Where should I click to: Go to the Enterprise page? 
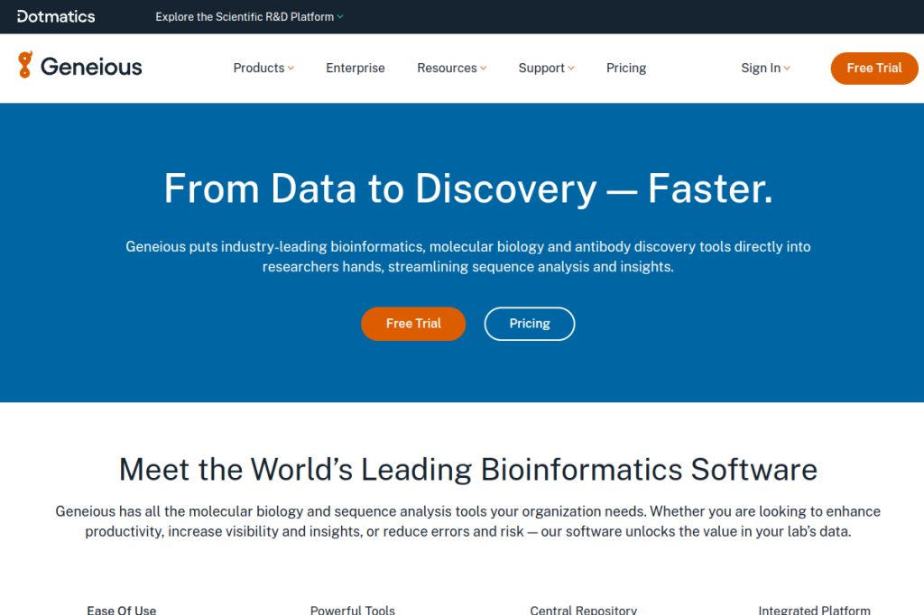pyautogui.click(x=356, y=68)
